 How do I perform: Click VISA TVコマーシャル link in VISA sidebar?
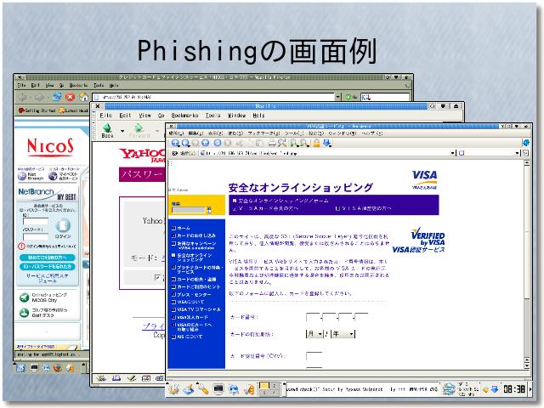pyautogui.click(x=196, y=309)
